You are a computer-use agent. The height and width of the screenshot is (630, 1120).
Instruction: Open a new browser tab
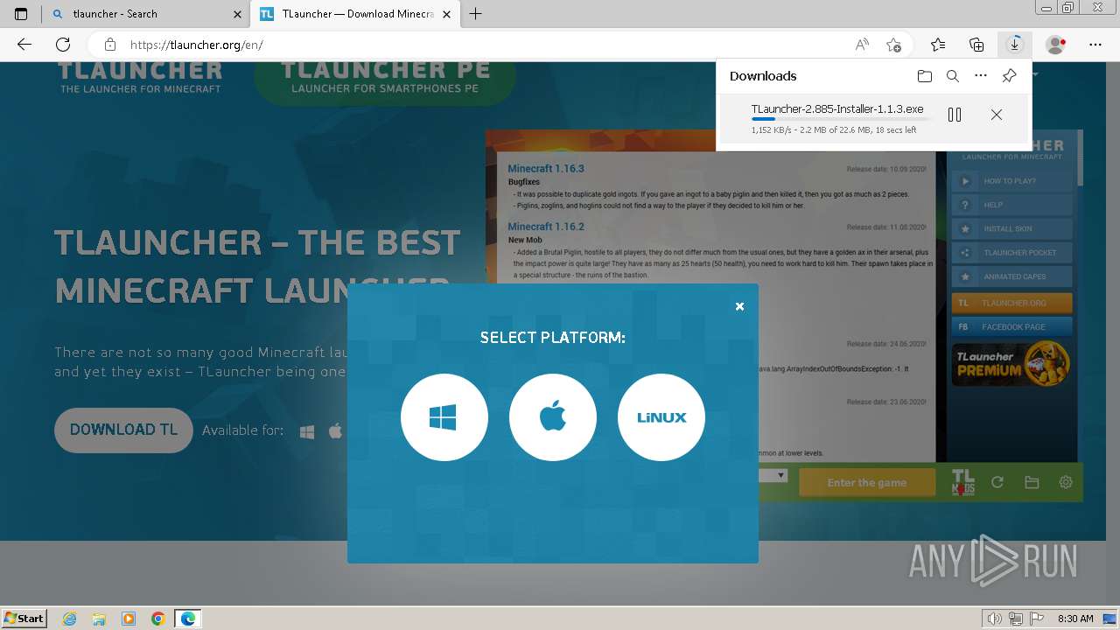click(476, 14)
